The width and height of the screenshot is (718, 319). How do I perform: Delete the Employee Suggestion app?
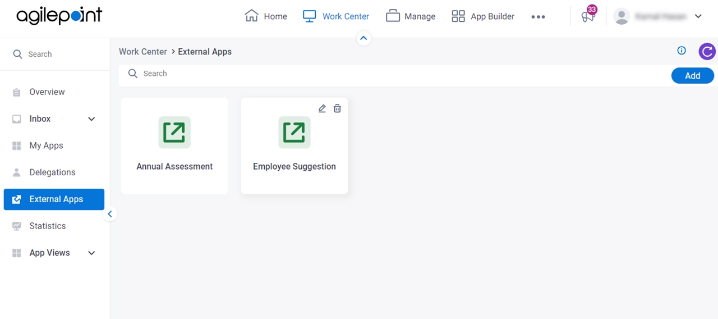(337, 108)
